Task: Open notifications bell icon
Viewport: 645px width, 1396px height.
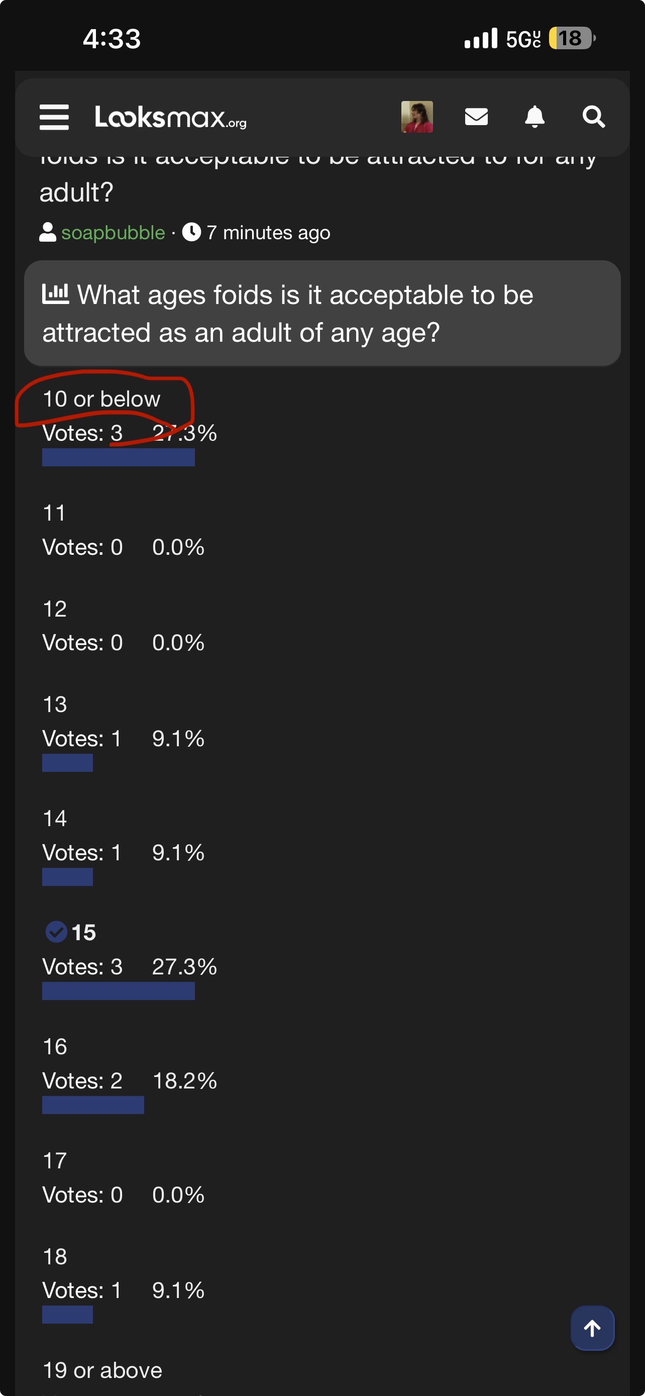Action: click(535, 117)
